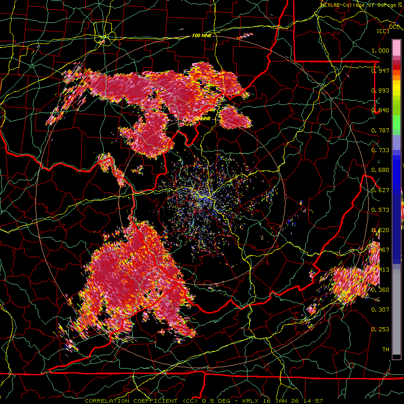Click the 0.253 scale value
This screenshot has width=404, height=404.
pyautogui.click(x=380, y=329)
